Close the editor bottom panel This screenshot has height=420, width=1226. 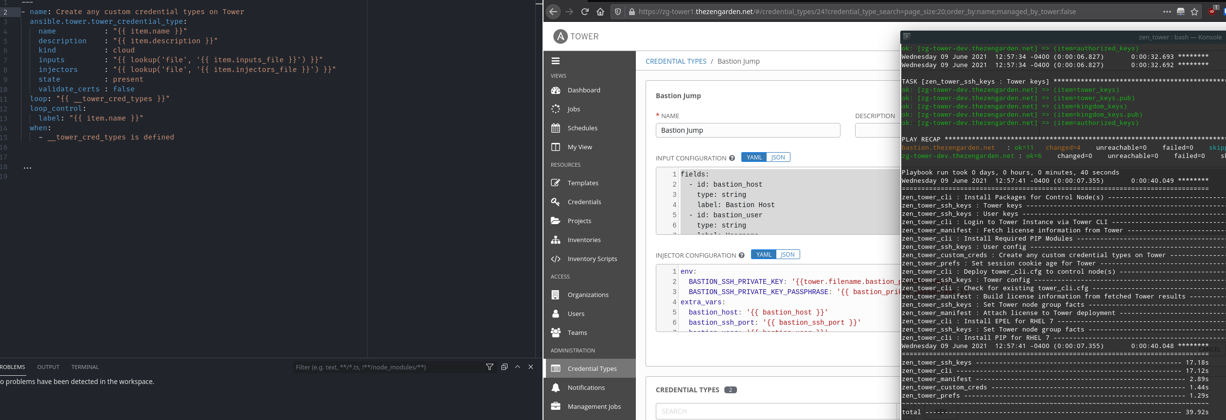(531, 367)
